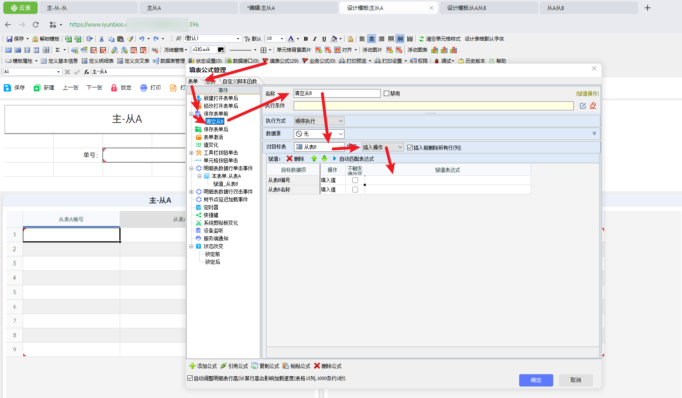Viewport: 682px width, 398px height.
Task: Click the red X 删除 assignment button
Action: coord(295,159)
